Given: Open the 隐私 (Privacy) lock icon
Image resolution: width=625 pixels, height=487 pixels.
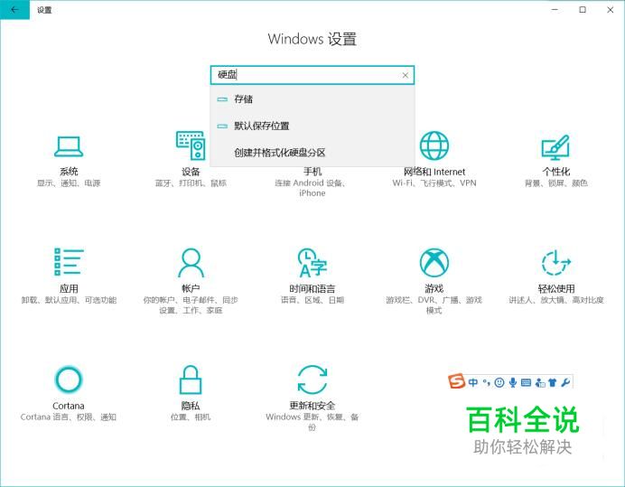Looking at the screenshot, I should click(x=191, y=379).
